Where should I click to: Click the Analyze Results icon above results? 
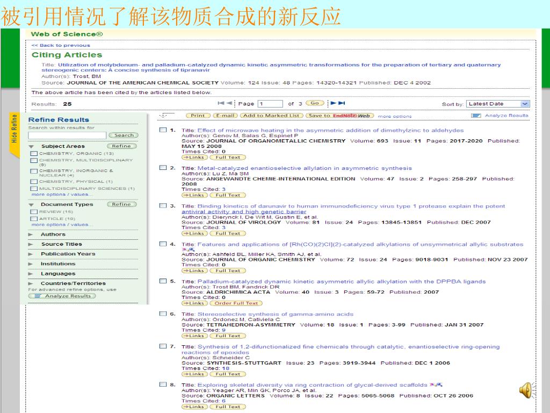coord(476,116)
